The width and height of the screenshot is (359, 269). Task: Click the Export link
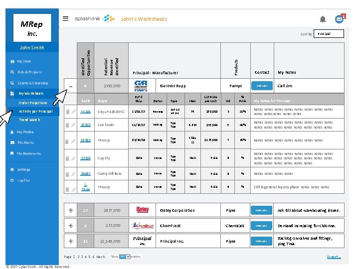334,257
